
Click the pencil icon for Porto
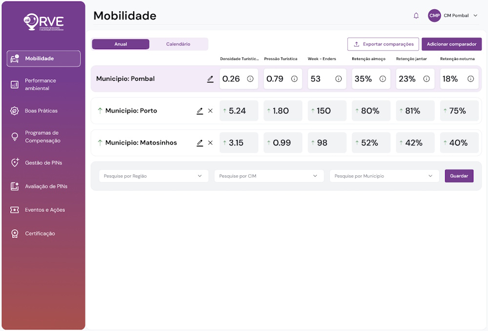(200, 111)
